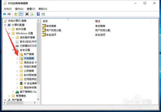Open the 文件(F) menu

(x=8, y=9)
